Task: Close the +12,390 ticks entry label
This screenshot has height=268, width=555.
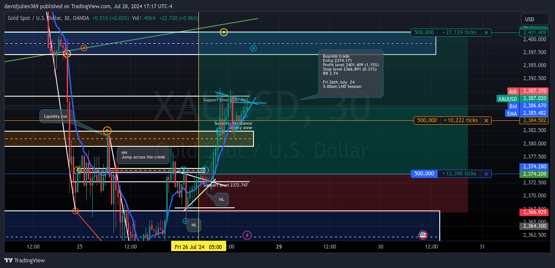Action: 487,174
